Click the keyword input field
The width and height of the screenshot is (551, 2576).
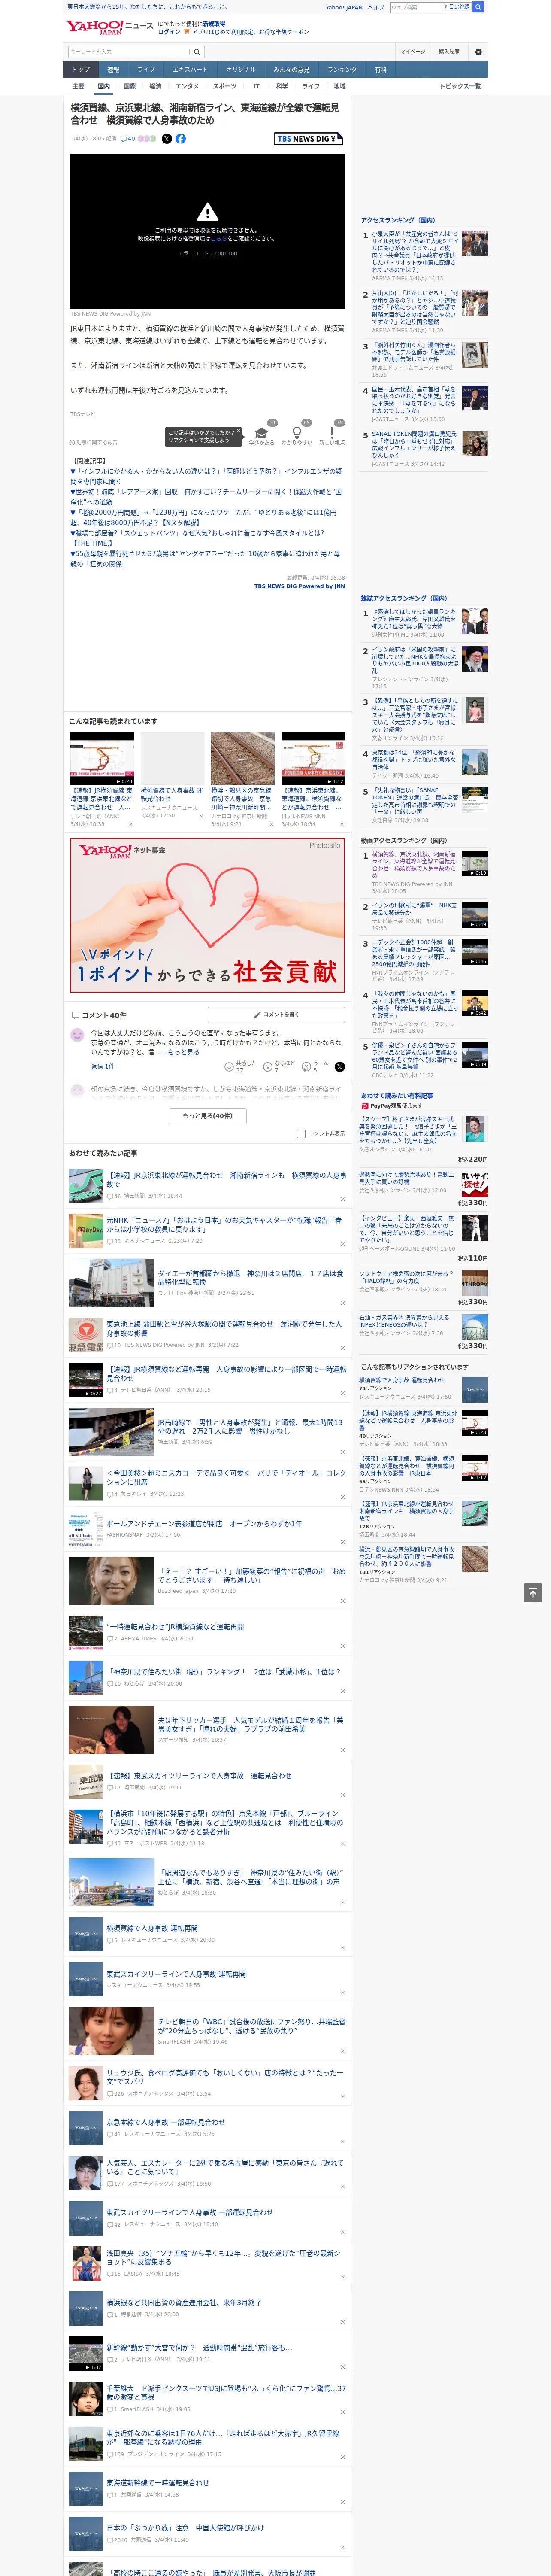(x=129, y=52)
